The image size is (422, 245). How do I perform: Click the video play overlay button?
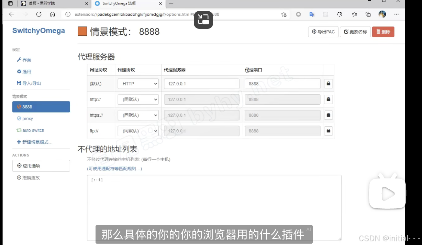coord(387,194)
